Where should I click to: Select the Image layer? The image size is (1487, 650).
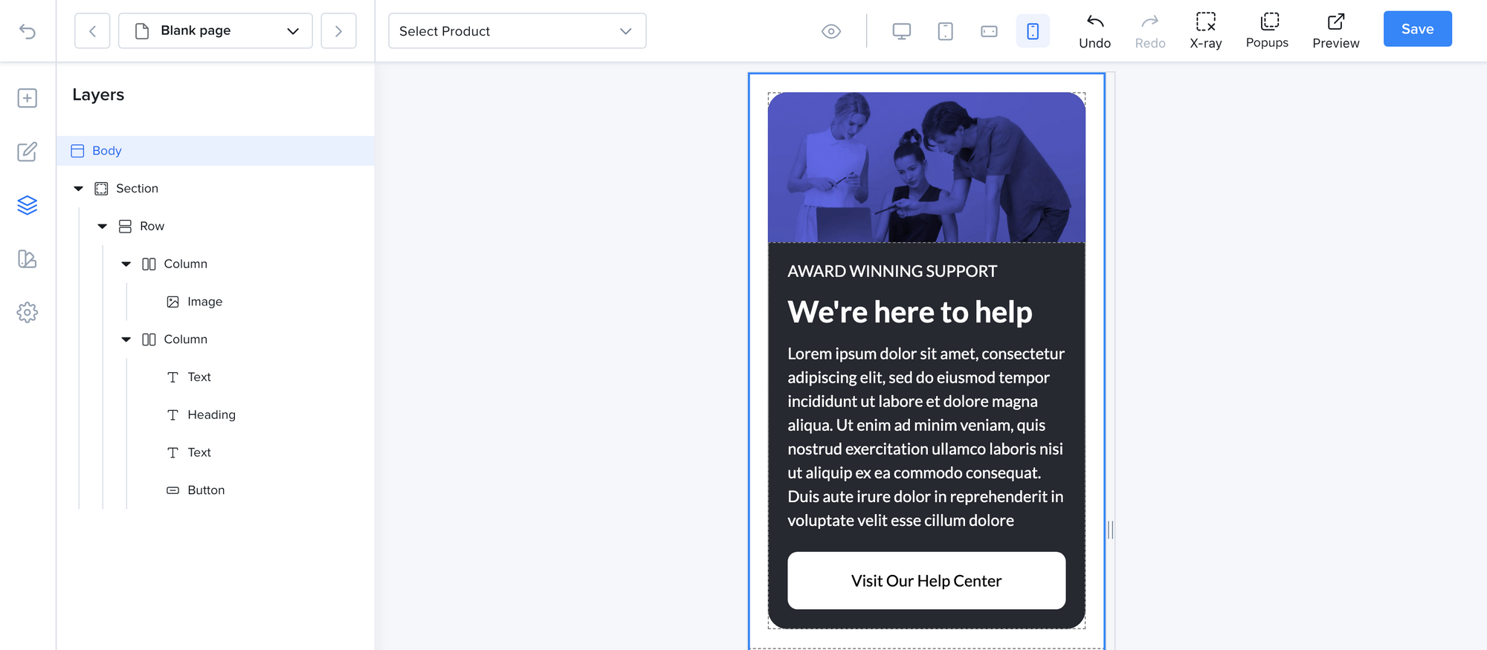pos(204,302)
